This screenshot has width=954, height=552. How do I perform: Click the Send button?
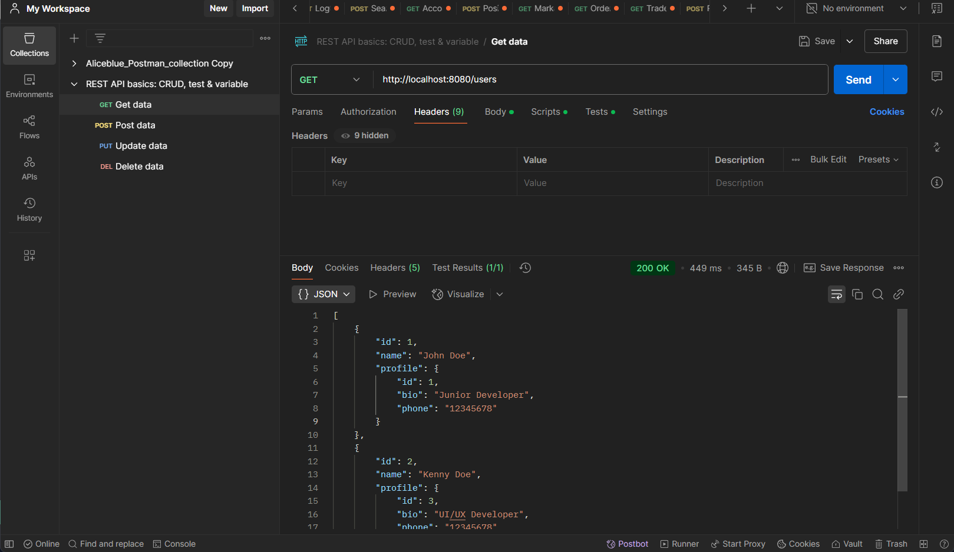click(x=859, y=79)
